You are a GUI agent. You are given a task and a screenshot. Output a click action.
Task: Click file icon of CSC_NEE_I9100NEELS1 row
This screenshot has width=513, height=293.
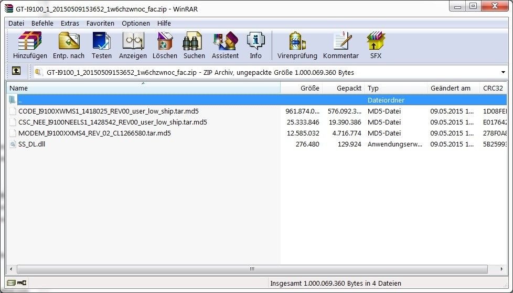[x=13, y=122]
